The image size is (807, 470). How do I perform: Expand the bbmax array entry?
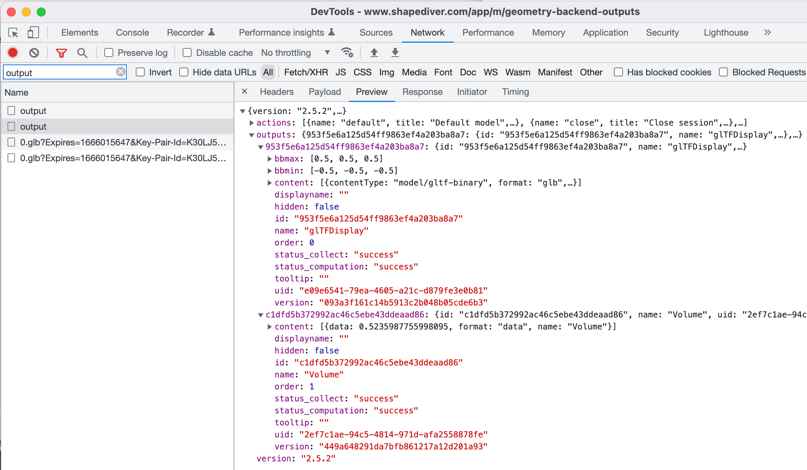[x=270, y=159]
